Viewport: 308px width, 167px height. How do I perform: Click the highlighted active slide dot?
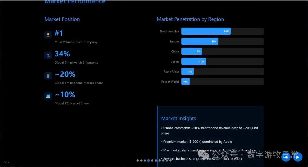pos(149,160)
